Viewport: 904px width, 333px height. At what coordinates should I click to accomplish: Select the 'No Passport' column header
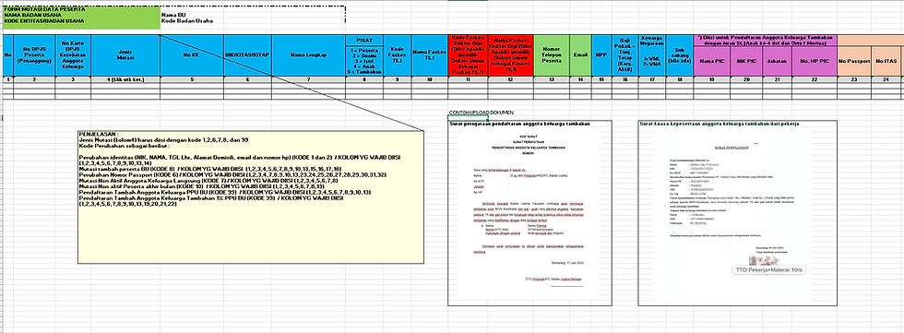pos(854,61)
